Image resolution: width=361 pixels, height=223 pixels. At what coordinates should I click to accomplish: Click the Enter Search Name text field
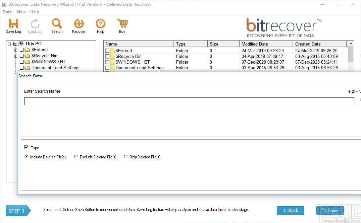point(189,101)
